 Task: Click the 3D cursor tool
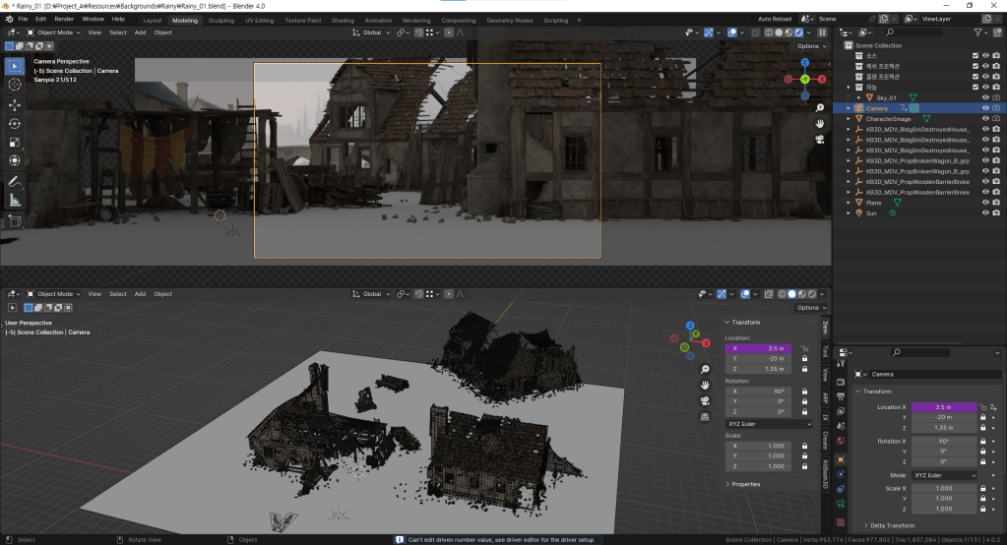click(x=15, y=86)
